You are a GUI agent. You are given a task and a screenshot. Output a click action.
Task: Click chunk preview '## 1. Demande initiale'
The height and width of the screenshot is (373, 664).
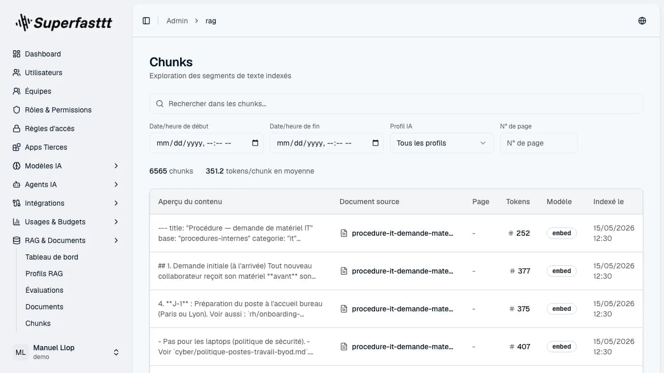(x=237, y=271)
